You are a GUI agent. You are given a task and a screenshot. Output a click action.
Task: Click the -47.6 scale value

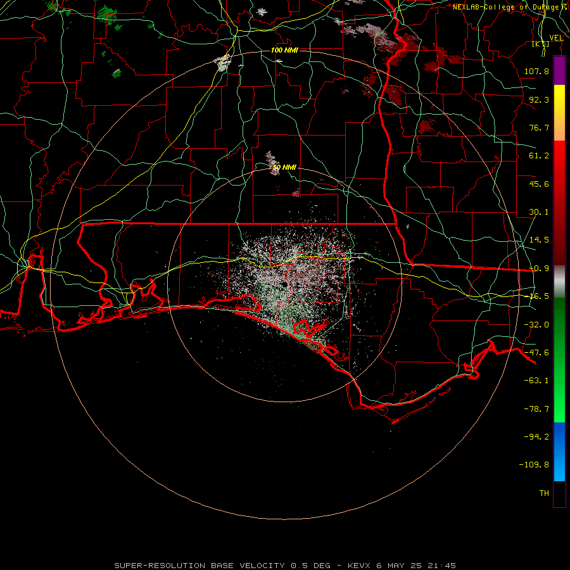(536, 353)
